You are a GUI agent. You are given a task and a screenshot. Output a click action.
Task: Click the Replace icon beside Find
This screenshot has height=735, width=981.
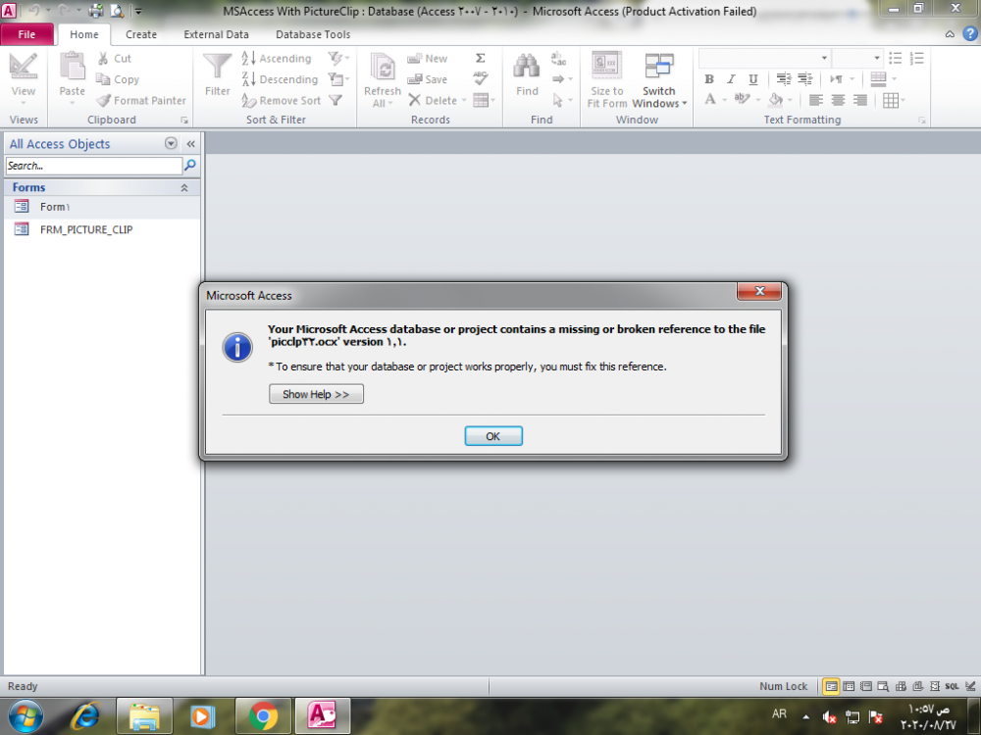(x=559, y=58)
